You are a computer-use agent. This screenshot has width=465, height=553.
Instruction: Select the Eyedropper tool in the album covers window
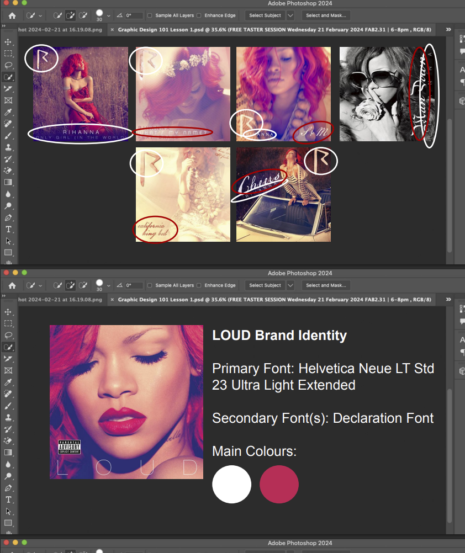[8, 112]
